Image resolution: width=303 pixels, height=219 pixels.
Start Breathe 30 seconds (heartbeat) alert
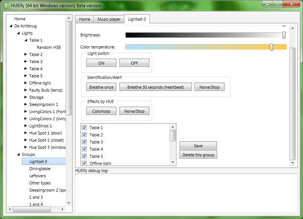(x=155, y=87)
